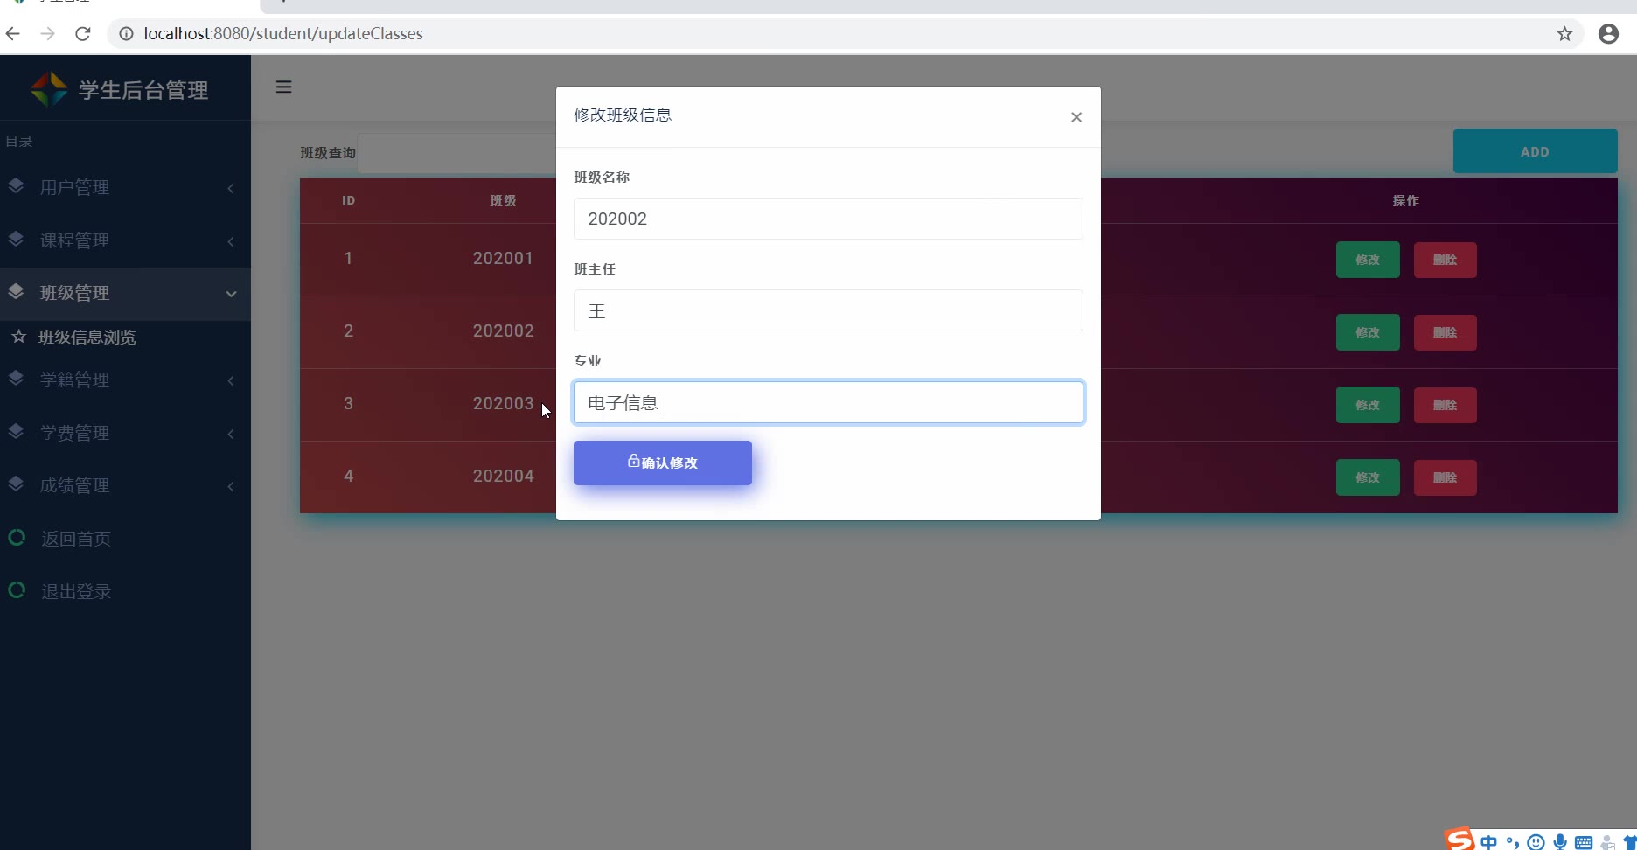The width and height of the screenshot is (1637, 850).
Task: Click the 操作 column header
Action: pyautogui.click(x=1405, y=200)
